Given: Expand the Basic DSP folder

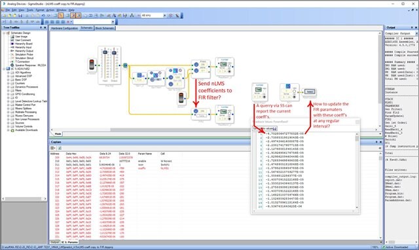Looking at the screenshot, I should tap(9, 80).
